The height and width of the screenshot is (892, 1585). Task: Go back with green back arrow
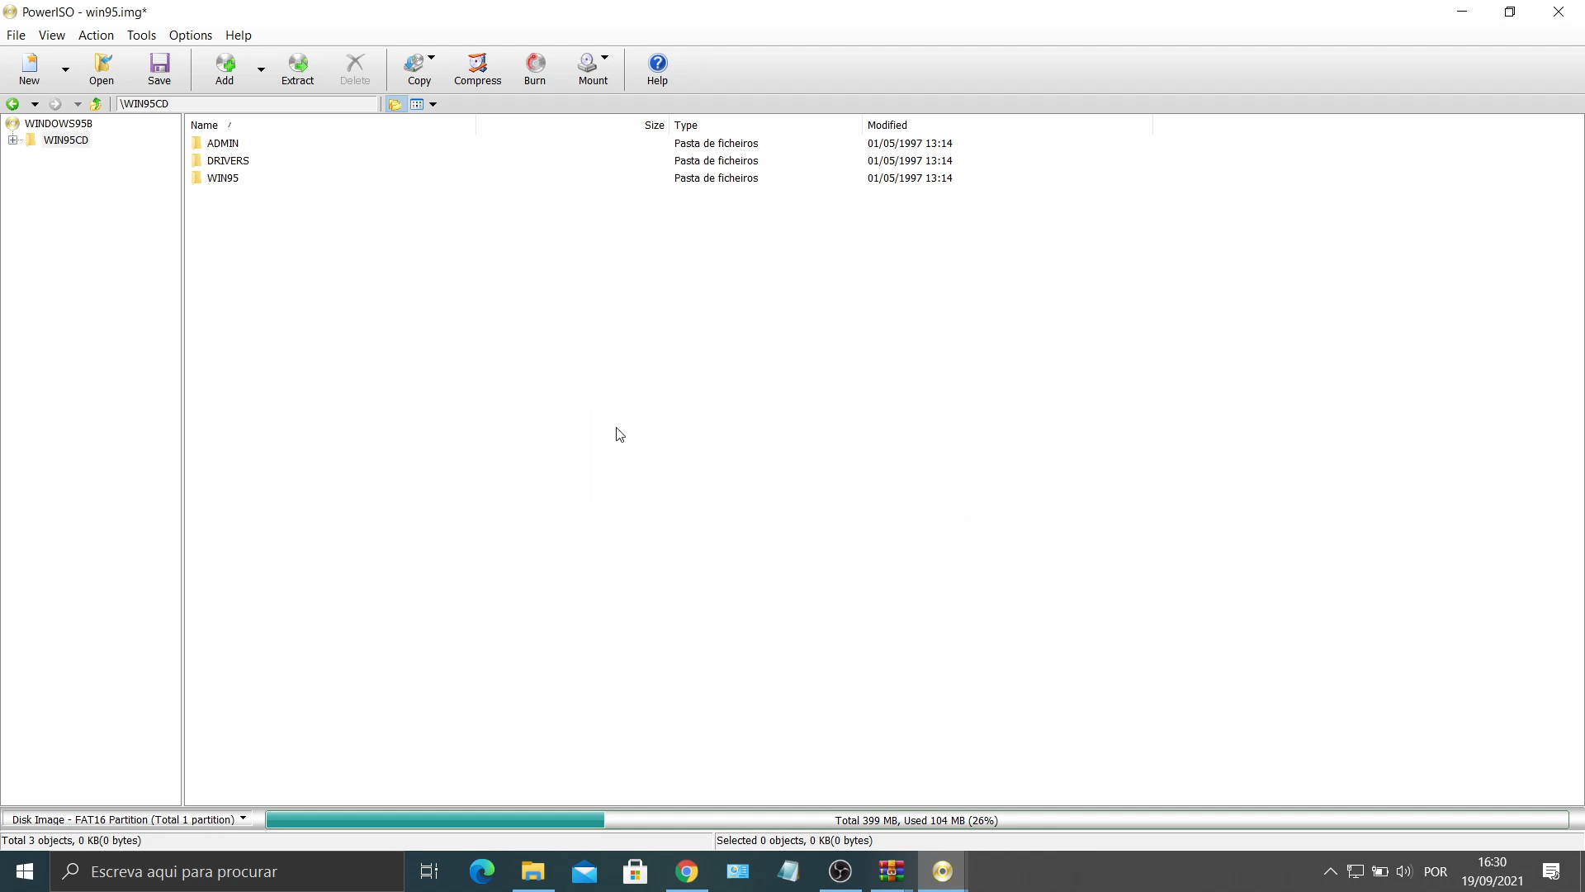coord(12,104)
